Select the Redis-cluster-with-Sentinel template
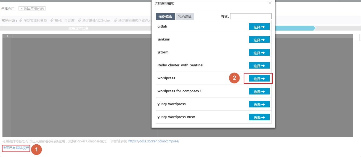Image resolution: width=361 pixels, height=157 pixels. coord(259,66)
